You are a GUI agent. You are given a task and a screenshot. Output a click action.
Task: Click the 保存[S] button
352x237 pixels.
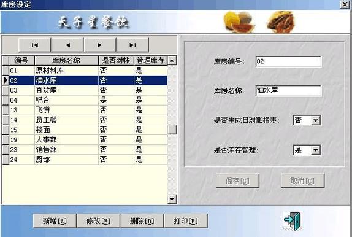tap(237, 181)
